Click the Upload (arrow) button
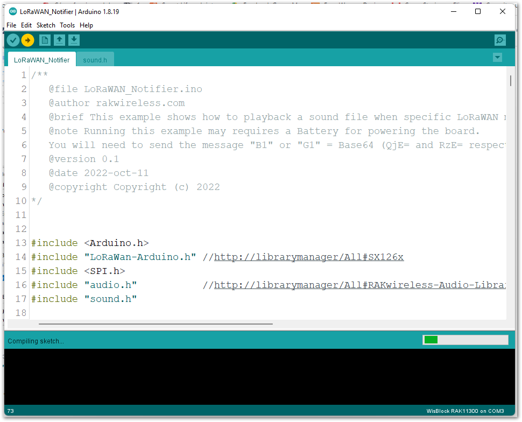The height and width of the screenshot is (422, 522). (x=27, y=40)
